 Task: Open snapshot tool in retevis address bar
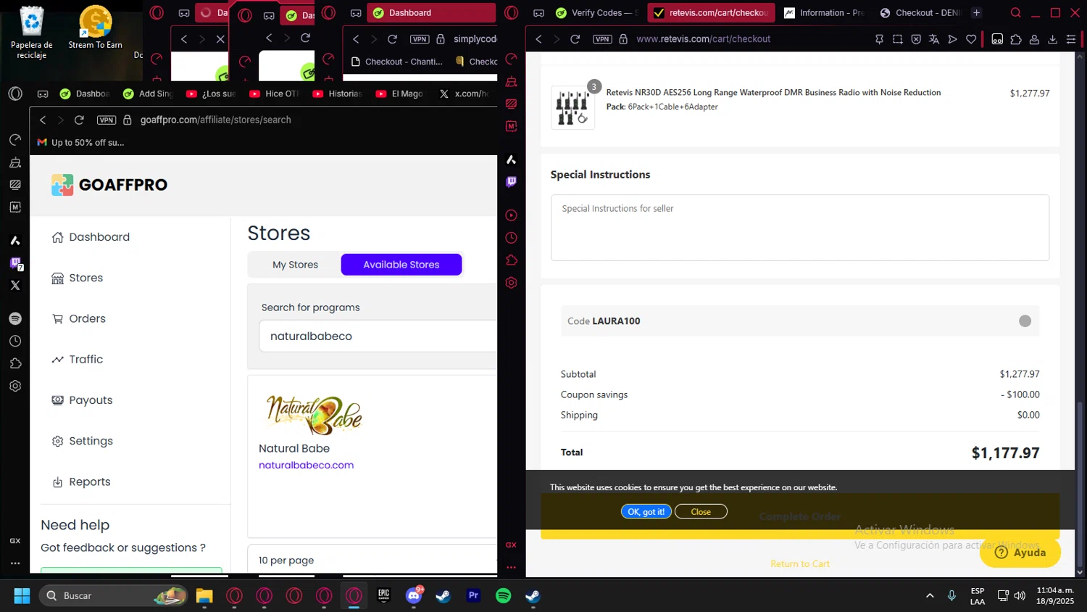[x=897, y=39]
